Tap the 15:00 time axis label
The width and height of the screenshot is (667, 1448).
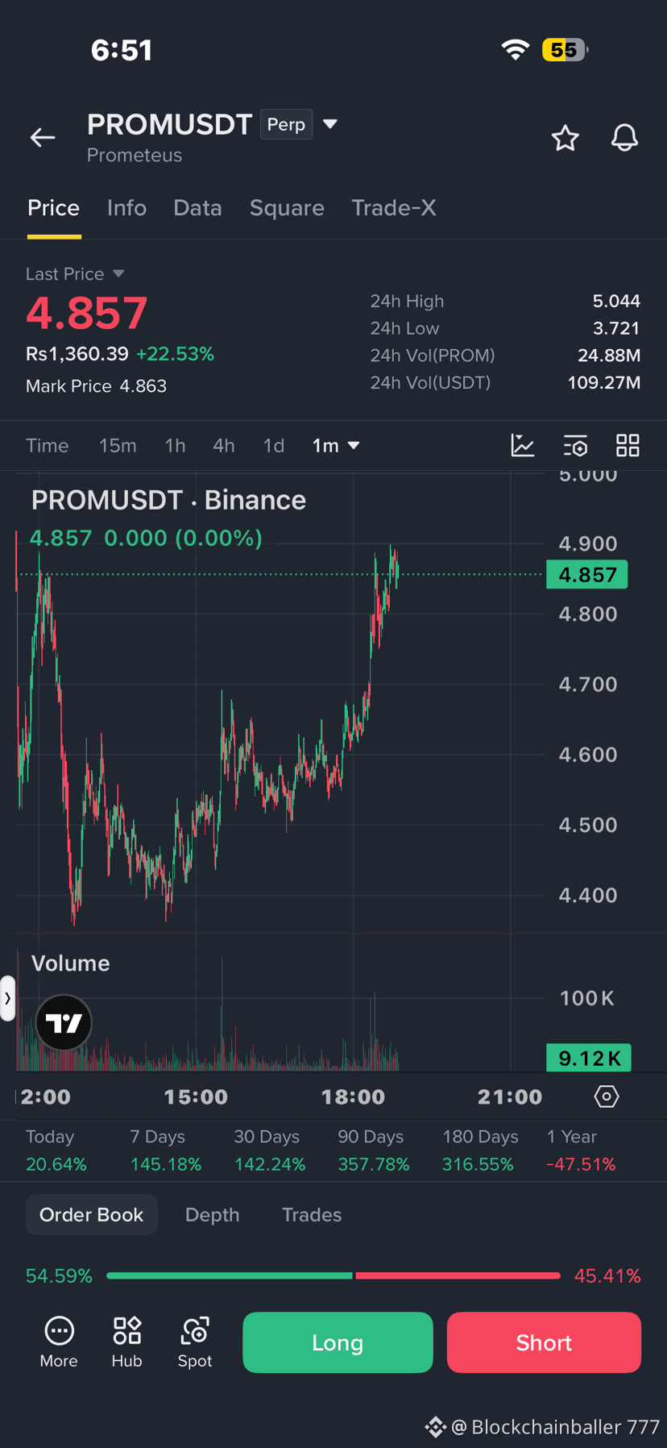[196, 1096]
